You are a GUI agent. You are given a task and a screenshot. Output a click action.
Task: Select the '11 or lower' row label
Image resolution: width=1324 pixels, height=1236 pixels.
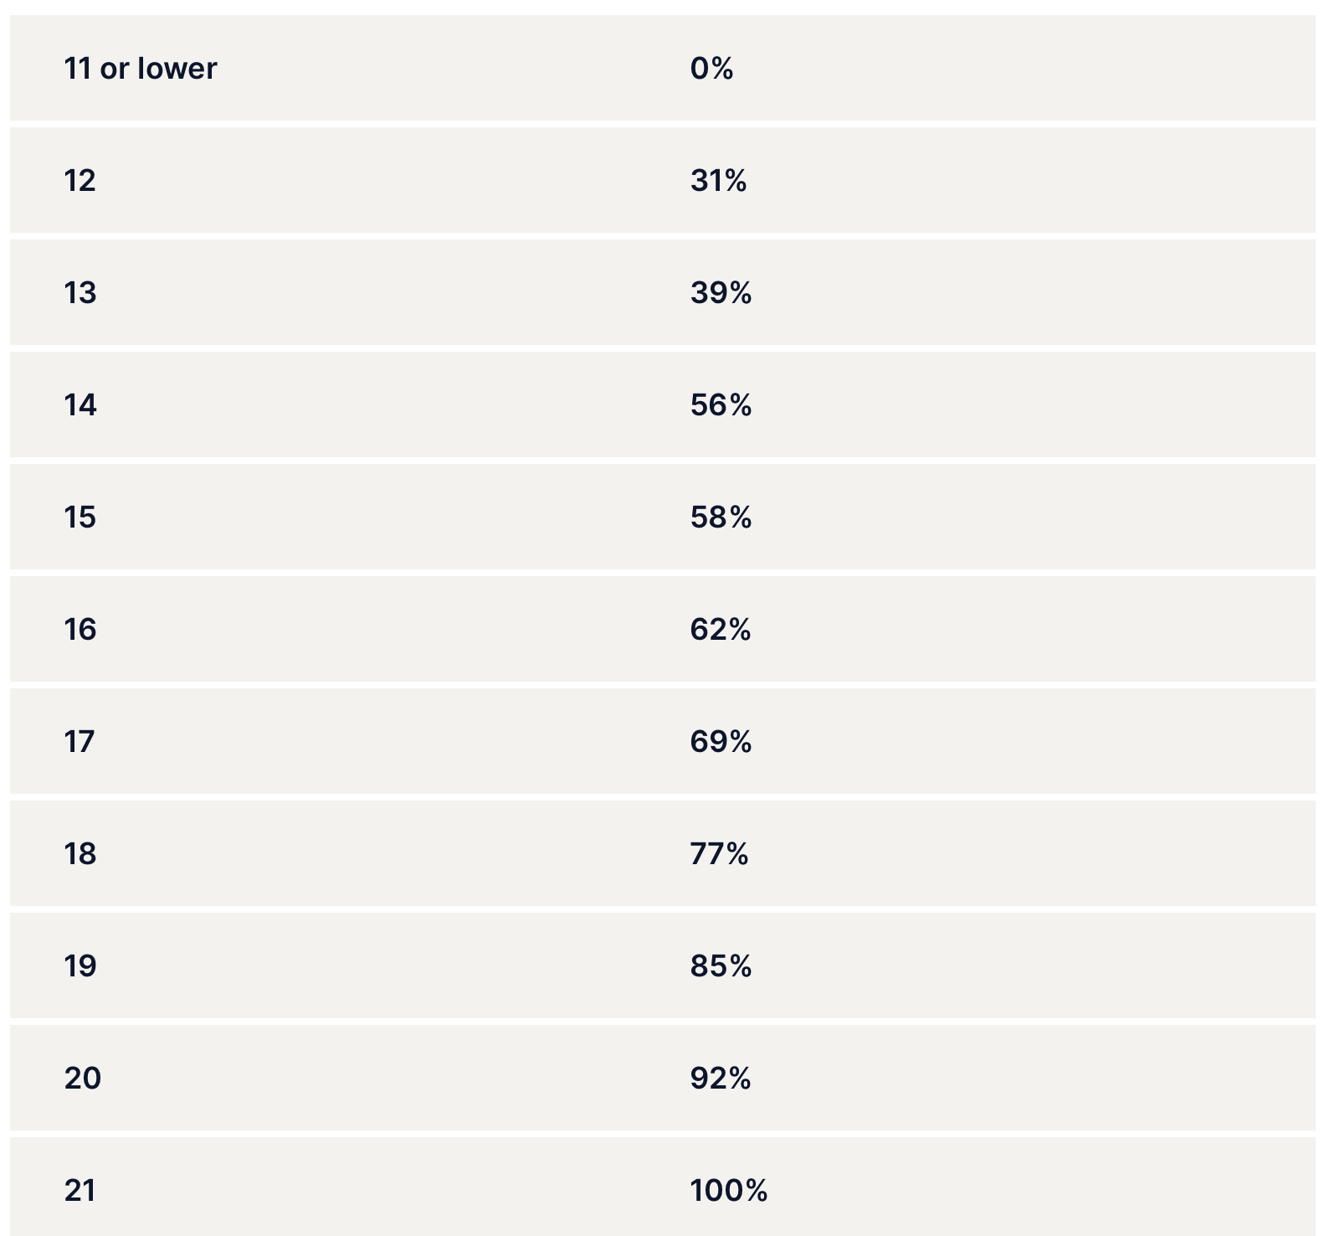(140, 69)
